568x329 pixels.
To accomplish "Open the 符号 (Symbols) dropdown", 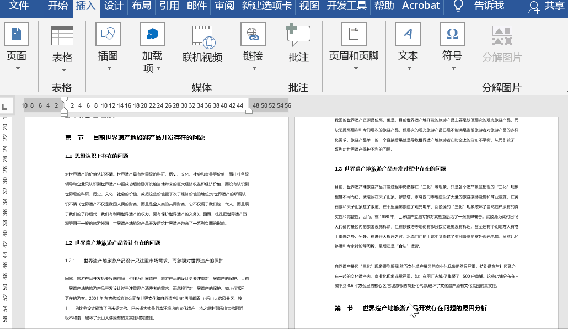I will pos(452,46).
